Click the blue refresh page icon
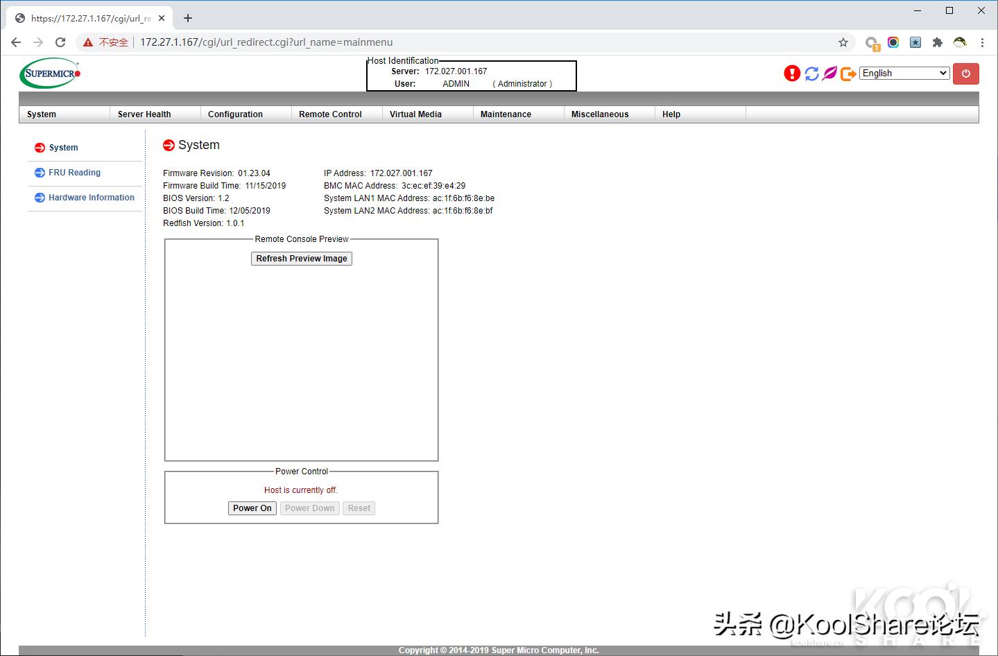This screenshot has height=656, width=998. (811, 74)
